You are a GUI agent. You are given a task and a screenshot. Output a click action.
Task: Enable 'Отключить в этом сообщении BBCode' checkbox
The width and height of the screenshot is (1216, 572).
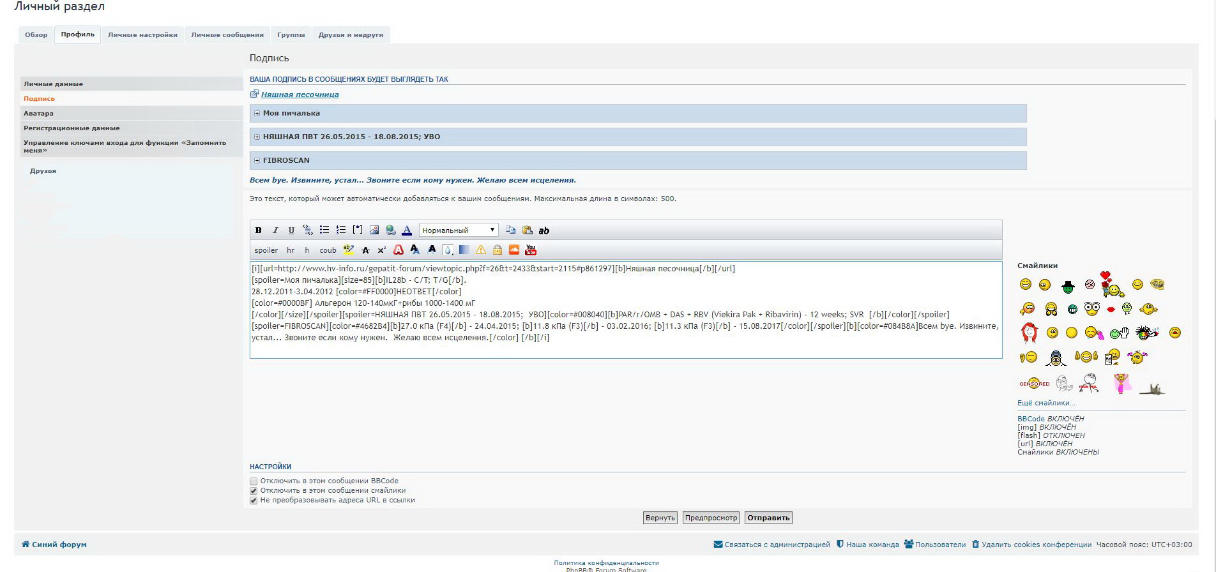(254, 481)
